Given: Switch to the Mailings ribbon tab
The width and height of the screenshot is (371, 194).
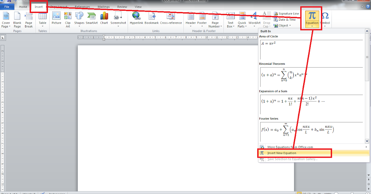Looking at the screenshot, I should [x=104, y=6].
